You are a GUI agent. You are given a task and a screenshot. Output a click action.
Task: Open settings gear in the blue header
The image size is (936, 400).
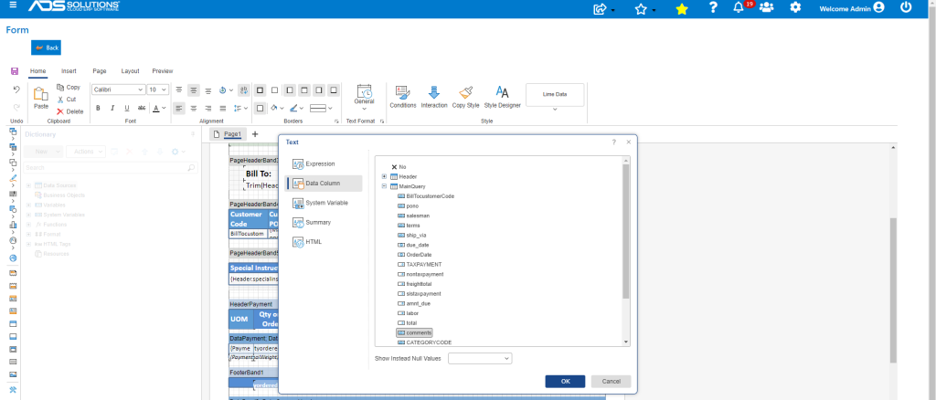795,7
